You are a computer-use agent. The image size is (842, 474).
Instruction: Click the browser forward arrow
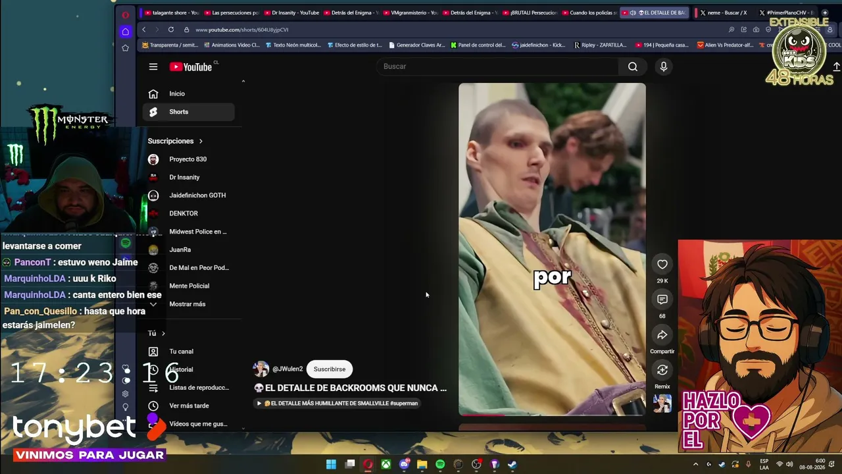[x=157, y=30]
